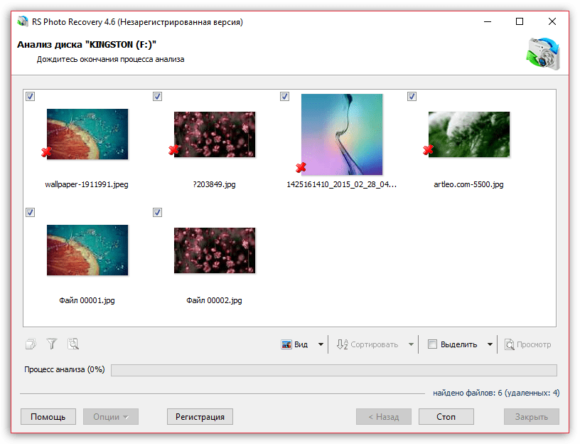
Task: Uncheck the Файл 00002.jpg checkbox
Action: coord(157,212)
